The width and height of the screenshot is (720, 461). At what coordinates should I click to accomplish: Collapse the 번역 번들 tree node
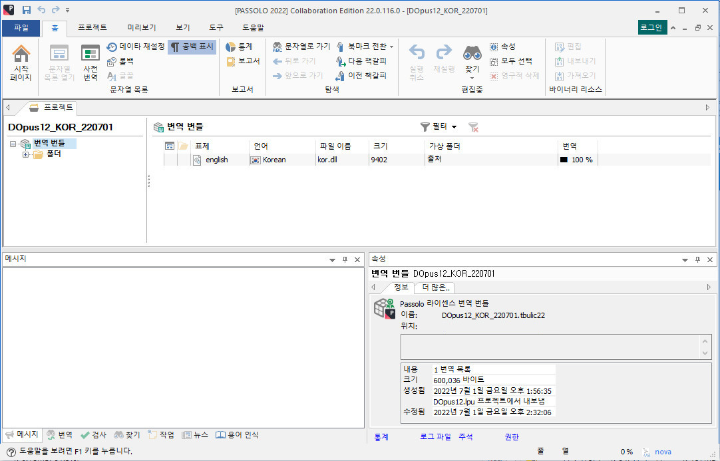13,144
